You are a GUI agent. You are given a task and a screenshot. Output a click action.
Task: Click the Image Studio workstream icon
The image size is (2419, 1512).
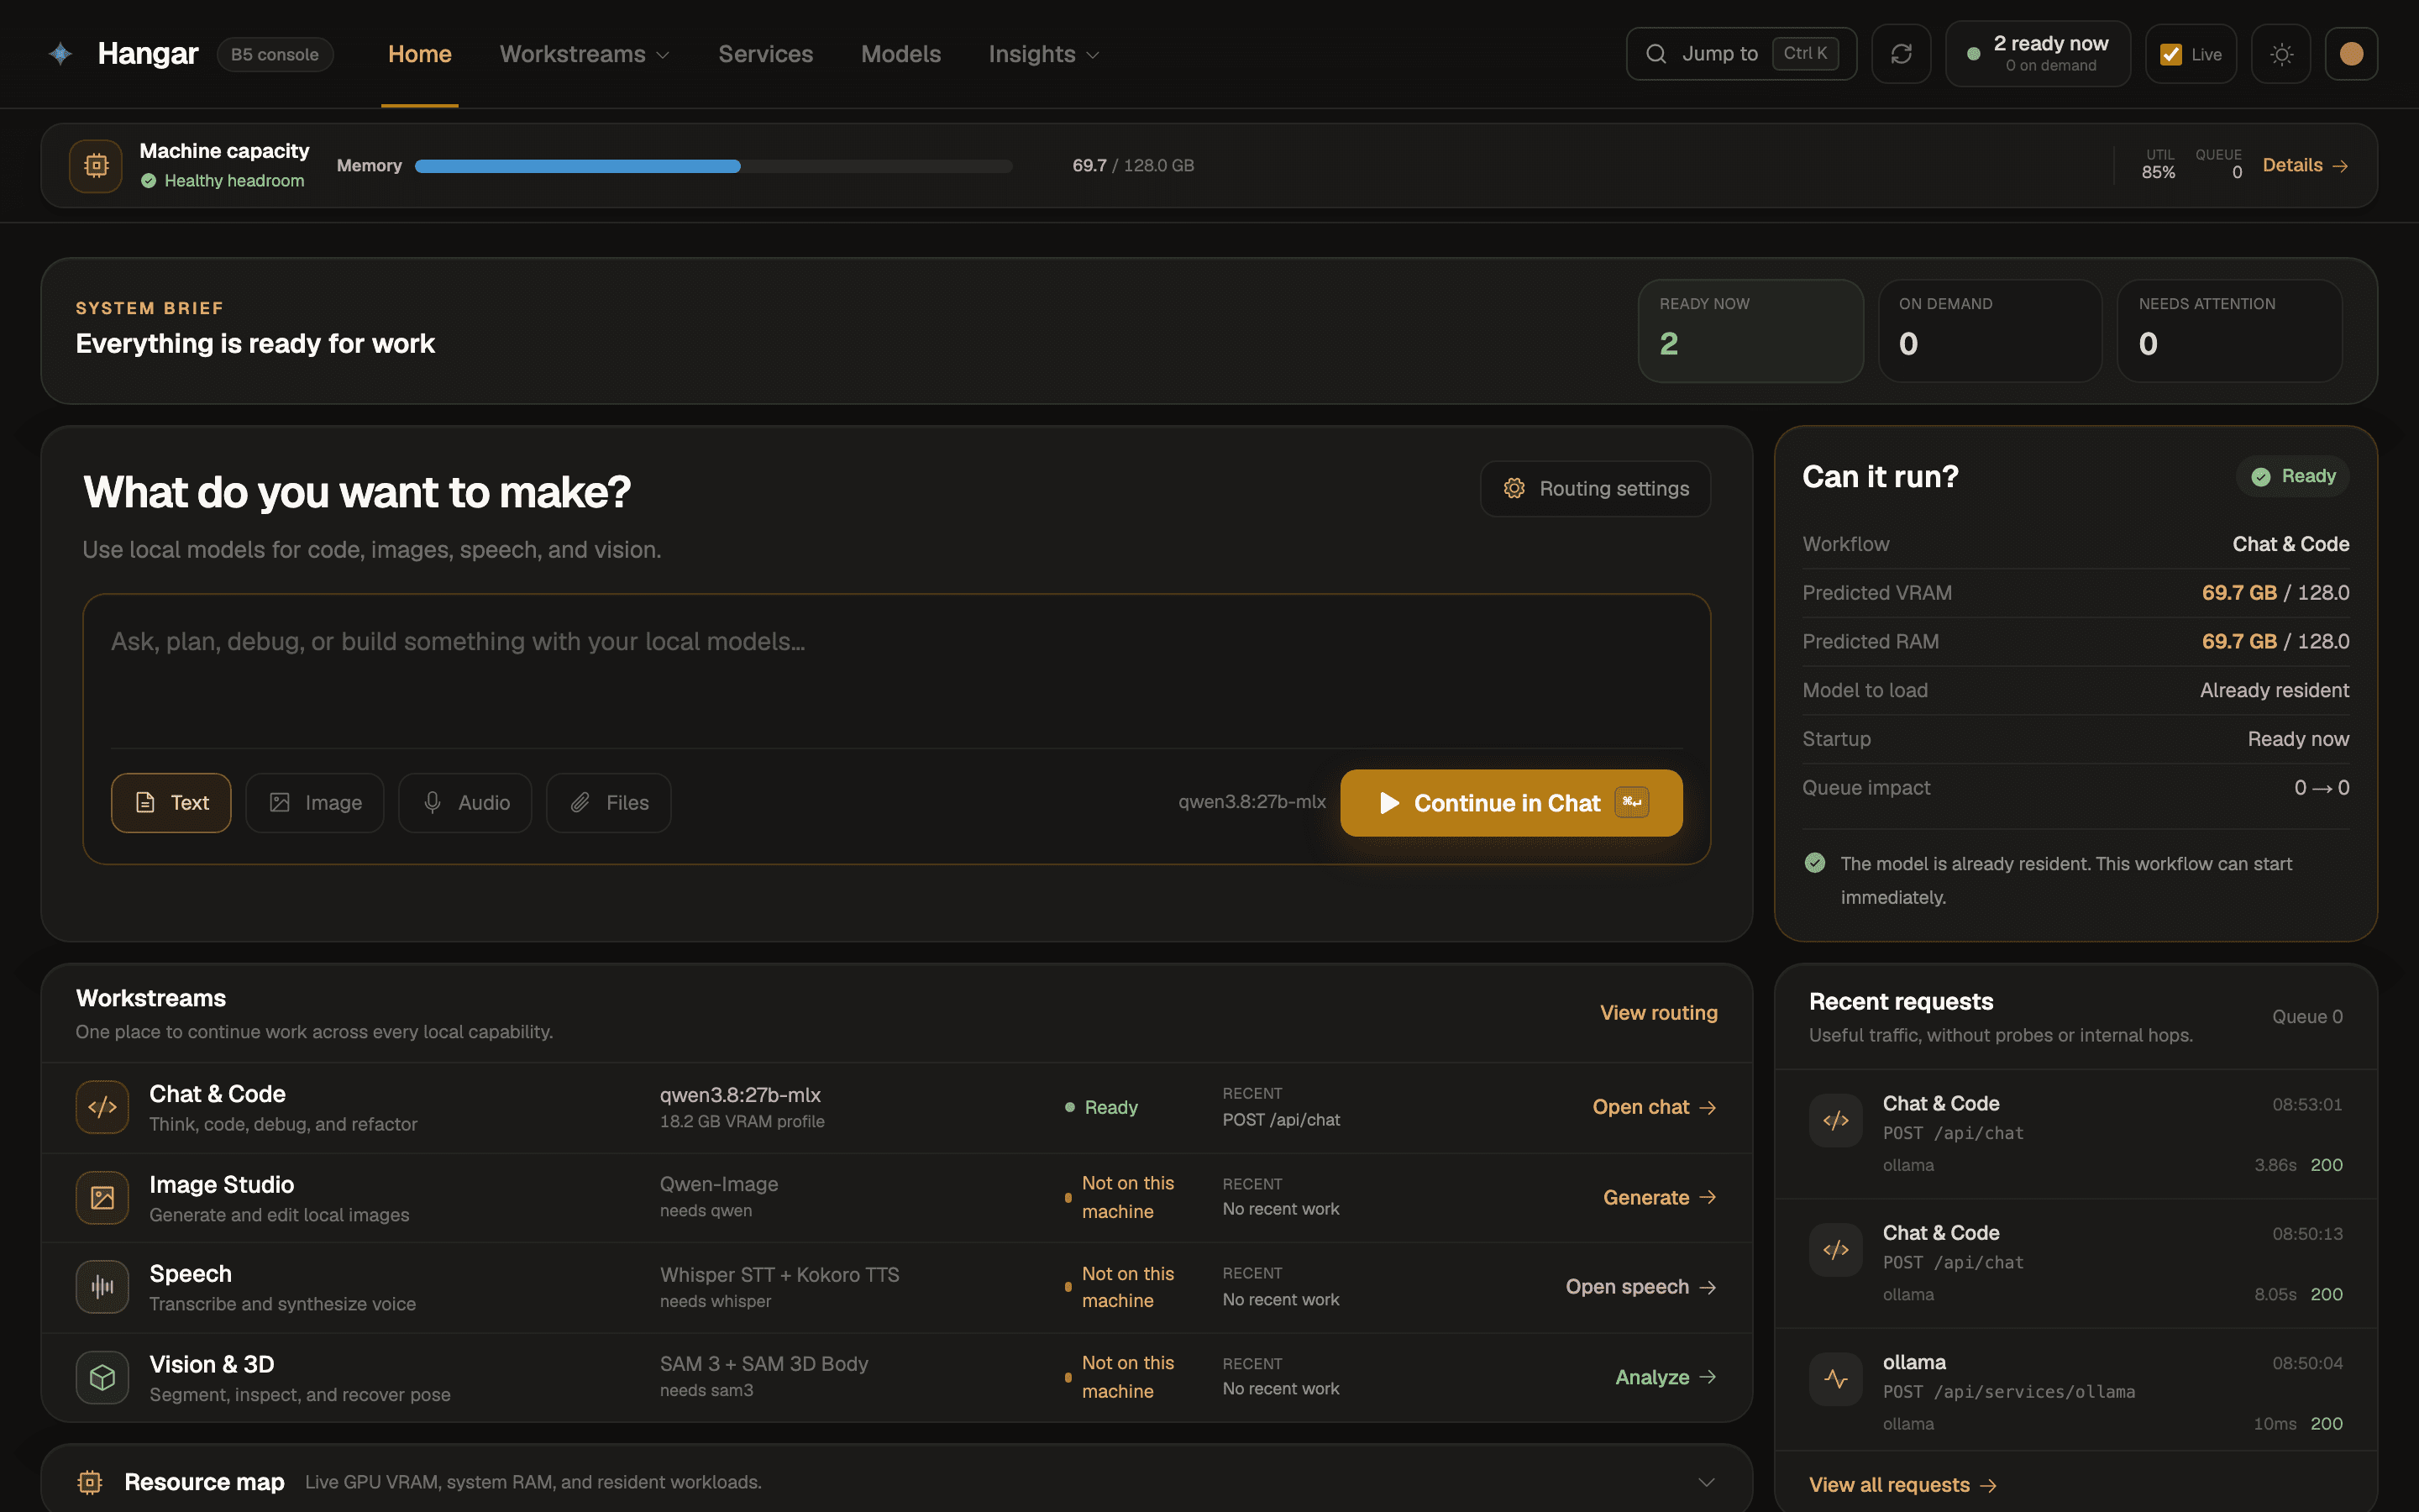[x=102, y=1197]
